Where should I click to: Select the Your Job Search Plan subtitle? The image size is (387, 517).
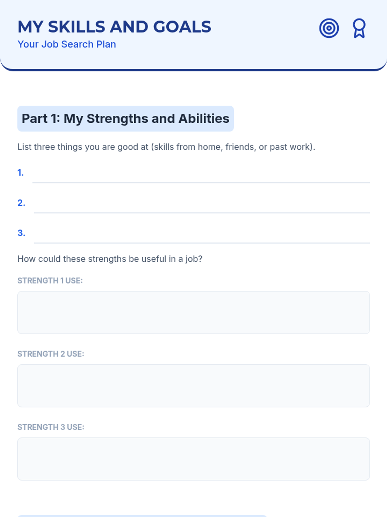click(x=67, y=44)
